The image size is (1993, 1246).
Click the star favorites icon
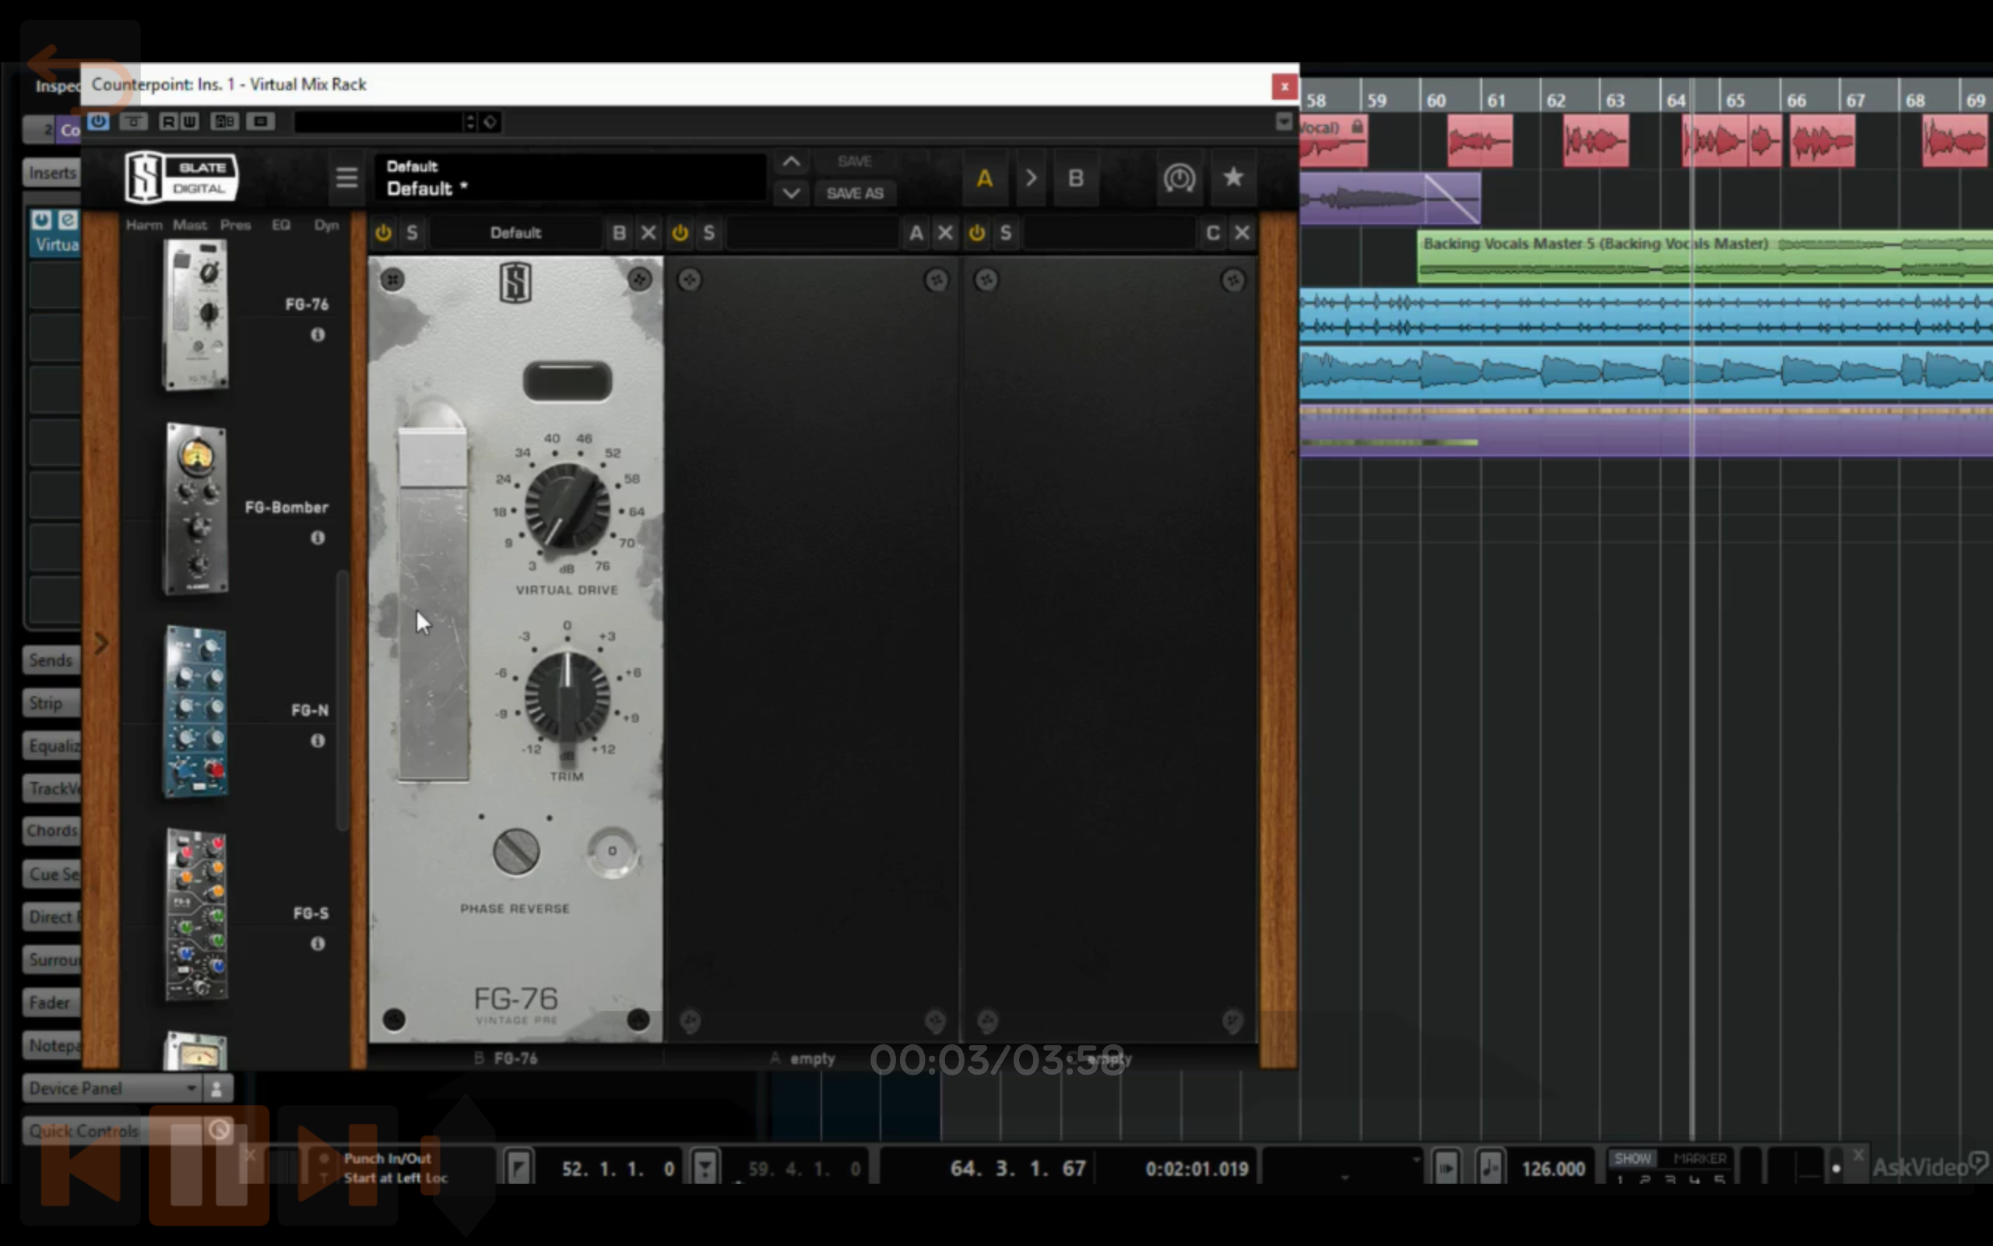coord(1233,178)
